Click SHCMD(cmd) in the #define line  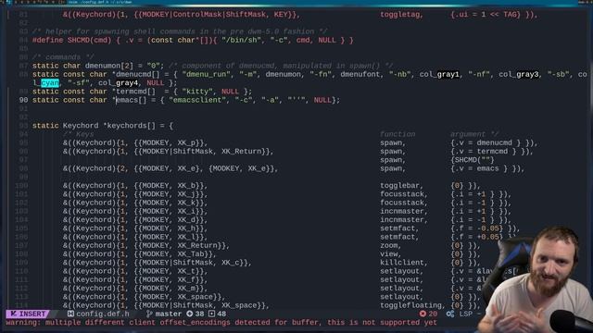(x=89, y=40)
